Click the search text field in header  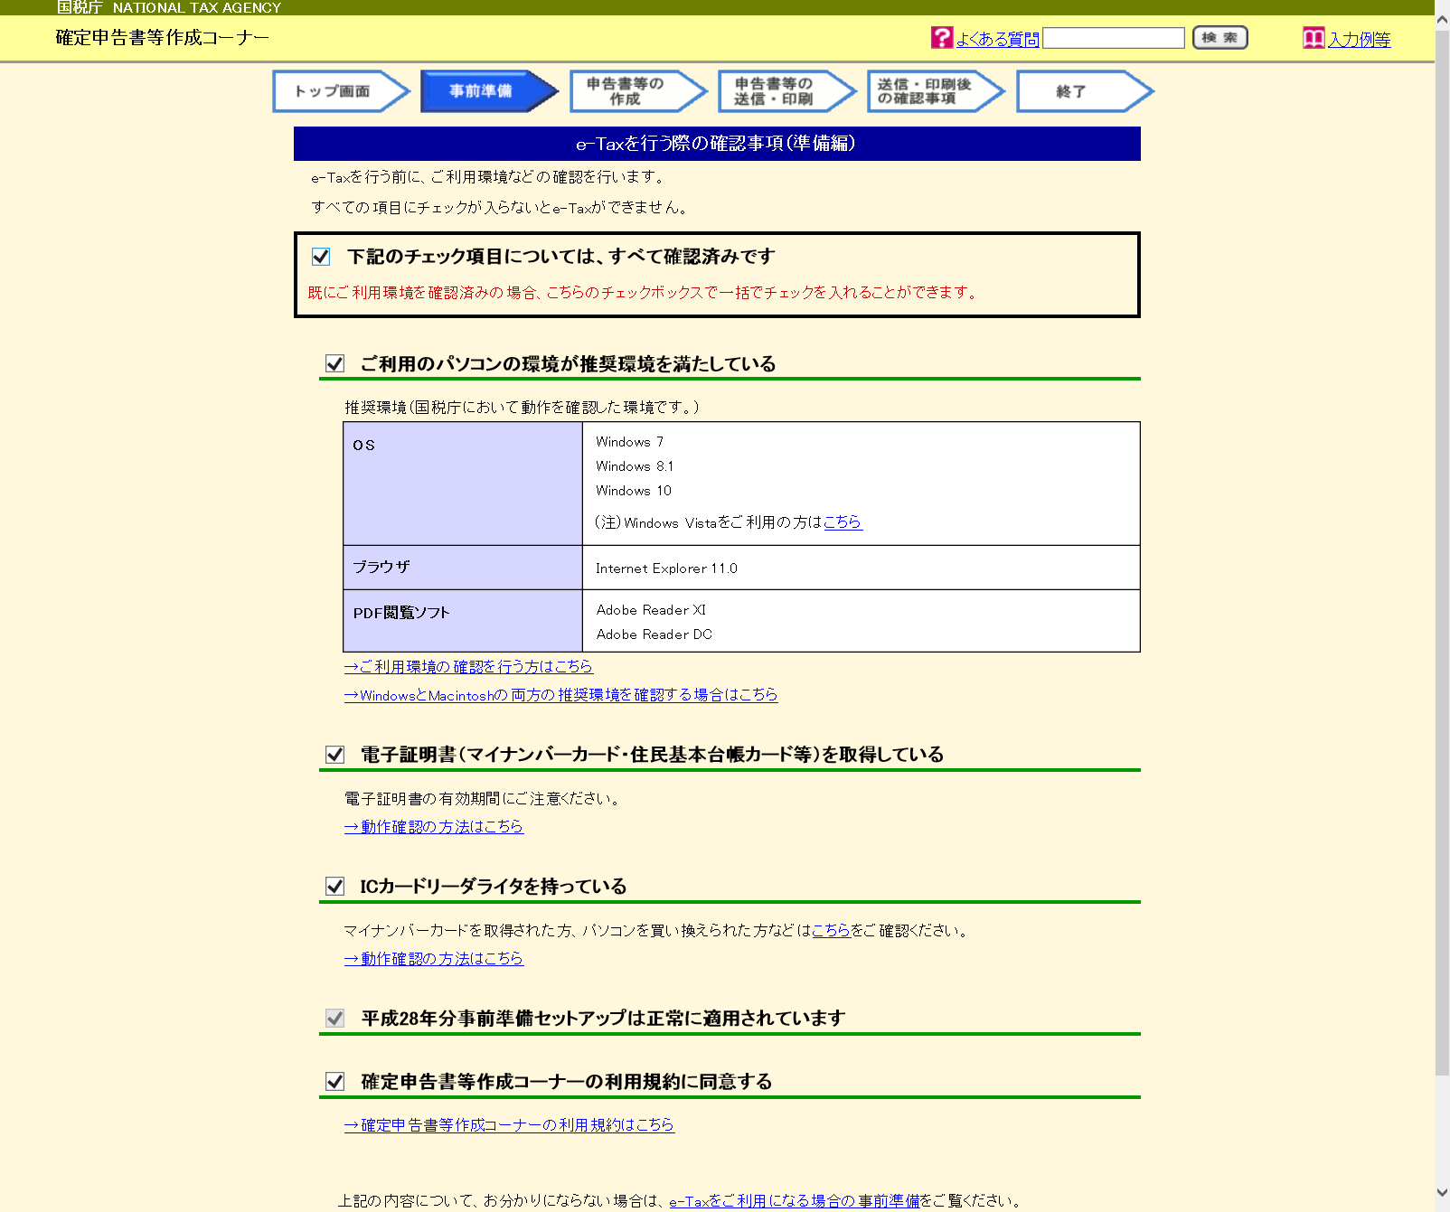point(1114,38)
